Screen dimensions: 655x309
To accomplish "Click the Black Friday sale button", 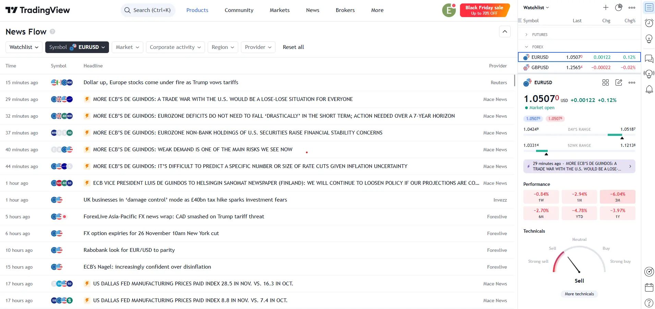I will tap(484, 10).
